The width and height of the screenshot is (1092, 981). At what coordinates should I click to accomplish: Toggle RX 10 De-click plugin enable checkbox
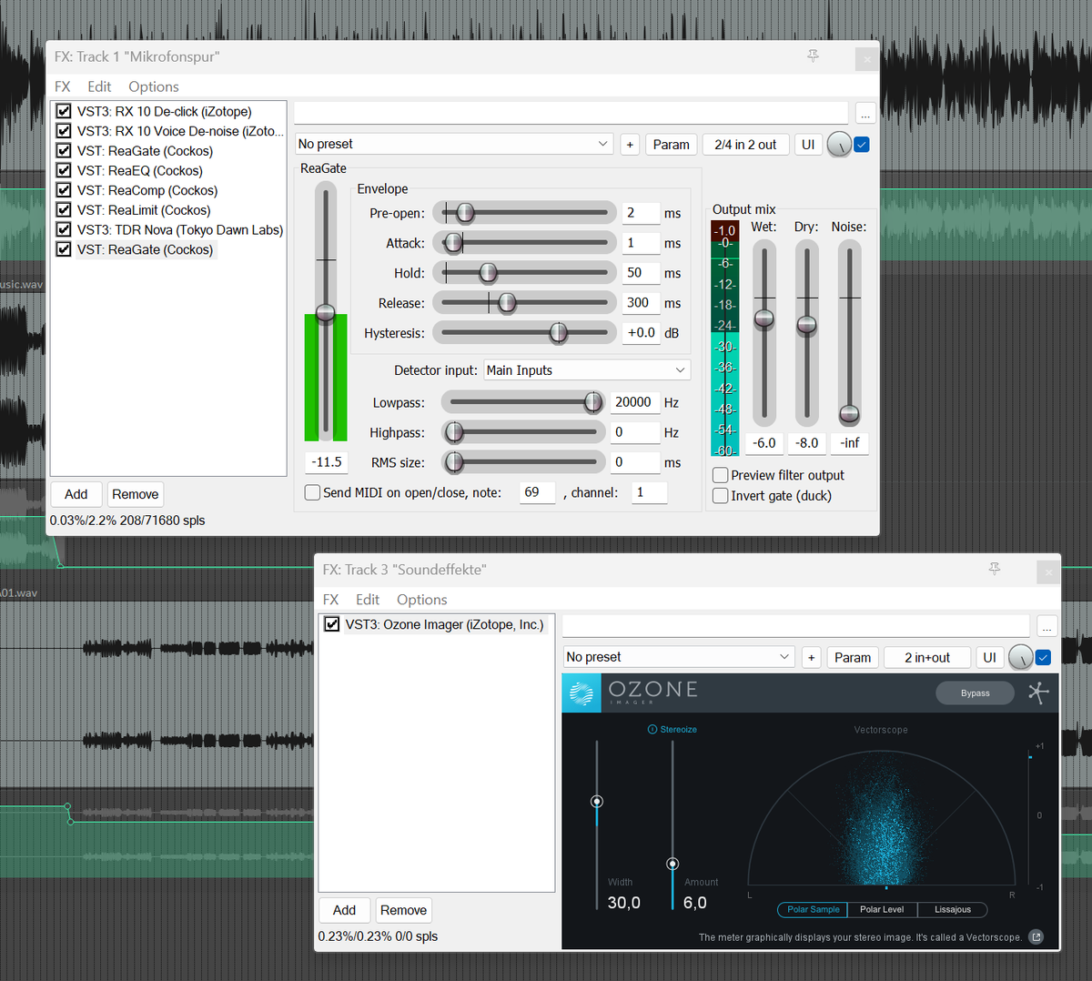coord(64,111)
